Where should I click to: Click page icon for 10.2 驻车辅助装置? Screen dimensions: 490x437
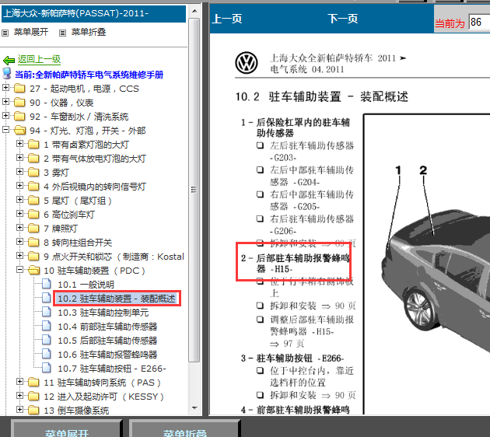pyautogui.click(x=47, y=298)
